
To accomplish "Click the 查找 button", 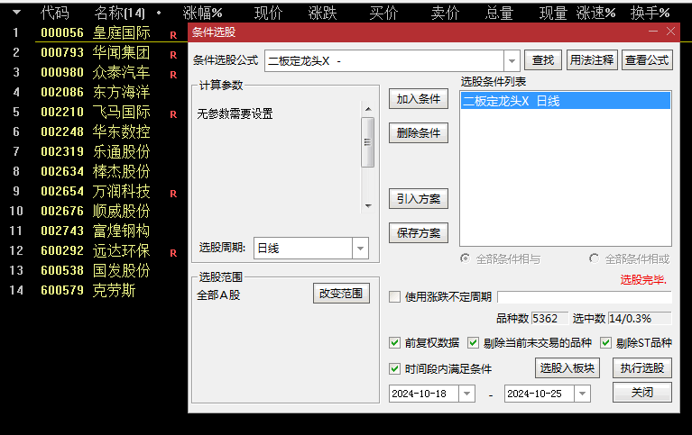I will [543, 60].
